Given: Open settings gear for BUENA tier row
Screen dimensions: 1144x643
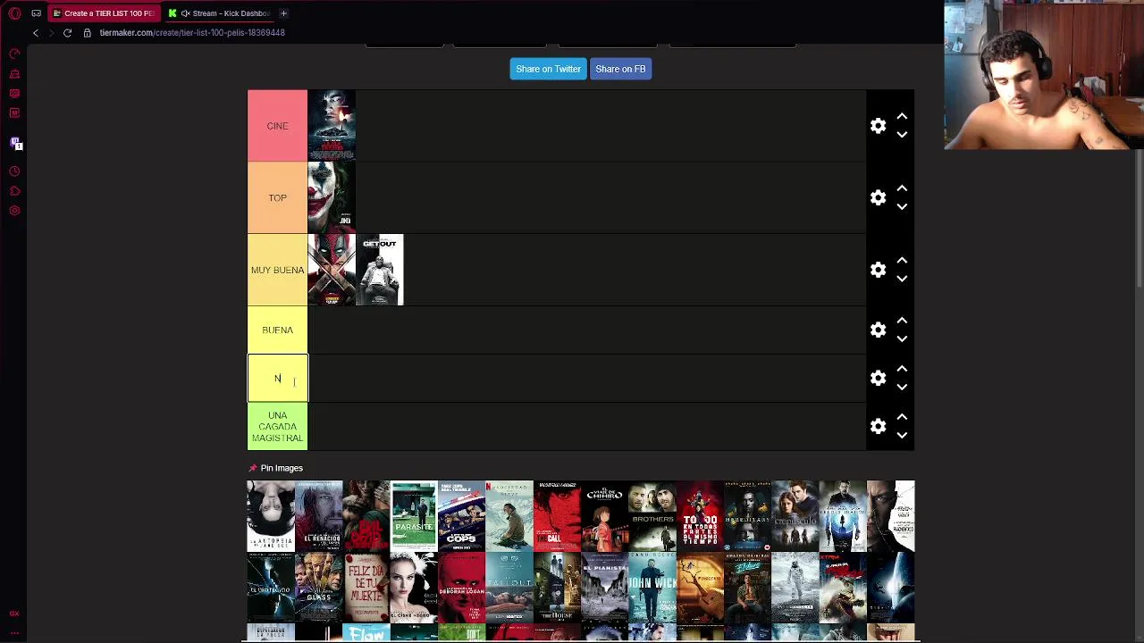Looking at the screenshot, I should click(878, 330).
